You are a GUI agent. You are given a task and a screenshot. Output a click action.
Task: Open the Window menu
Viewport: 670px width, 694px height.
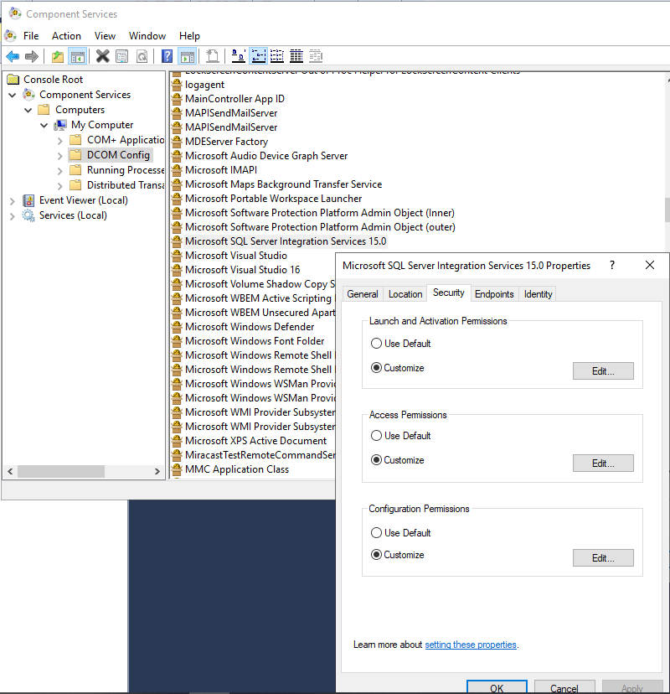(x=147, y=36)
